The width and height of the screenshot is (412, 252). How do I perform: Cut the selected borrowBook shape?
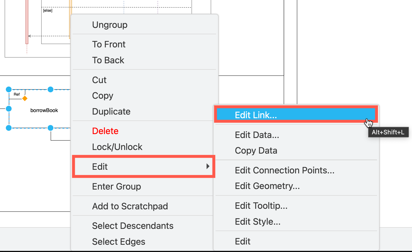99,80
